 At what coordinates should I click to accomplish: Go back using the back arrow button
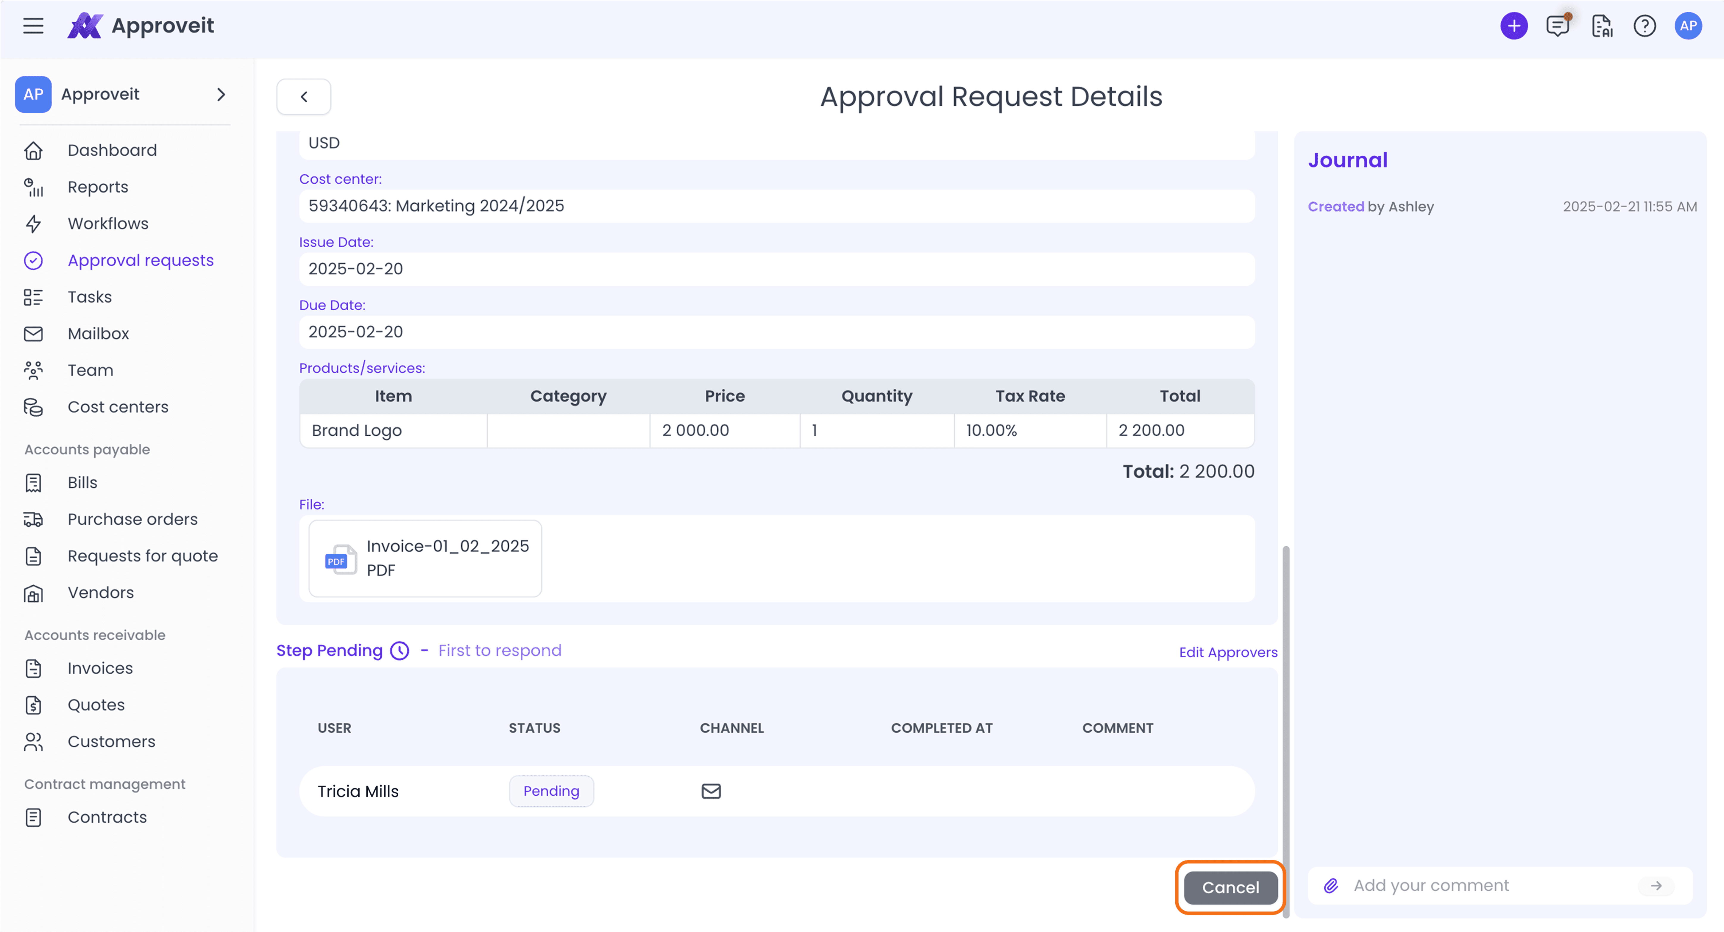tap(304, 97)
